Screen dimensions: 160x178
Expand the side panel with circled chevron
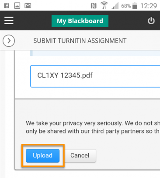[9, 41]
